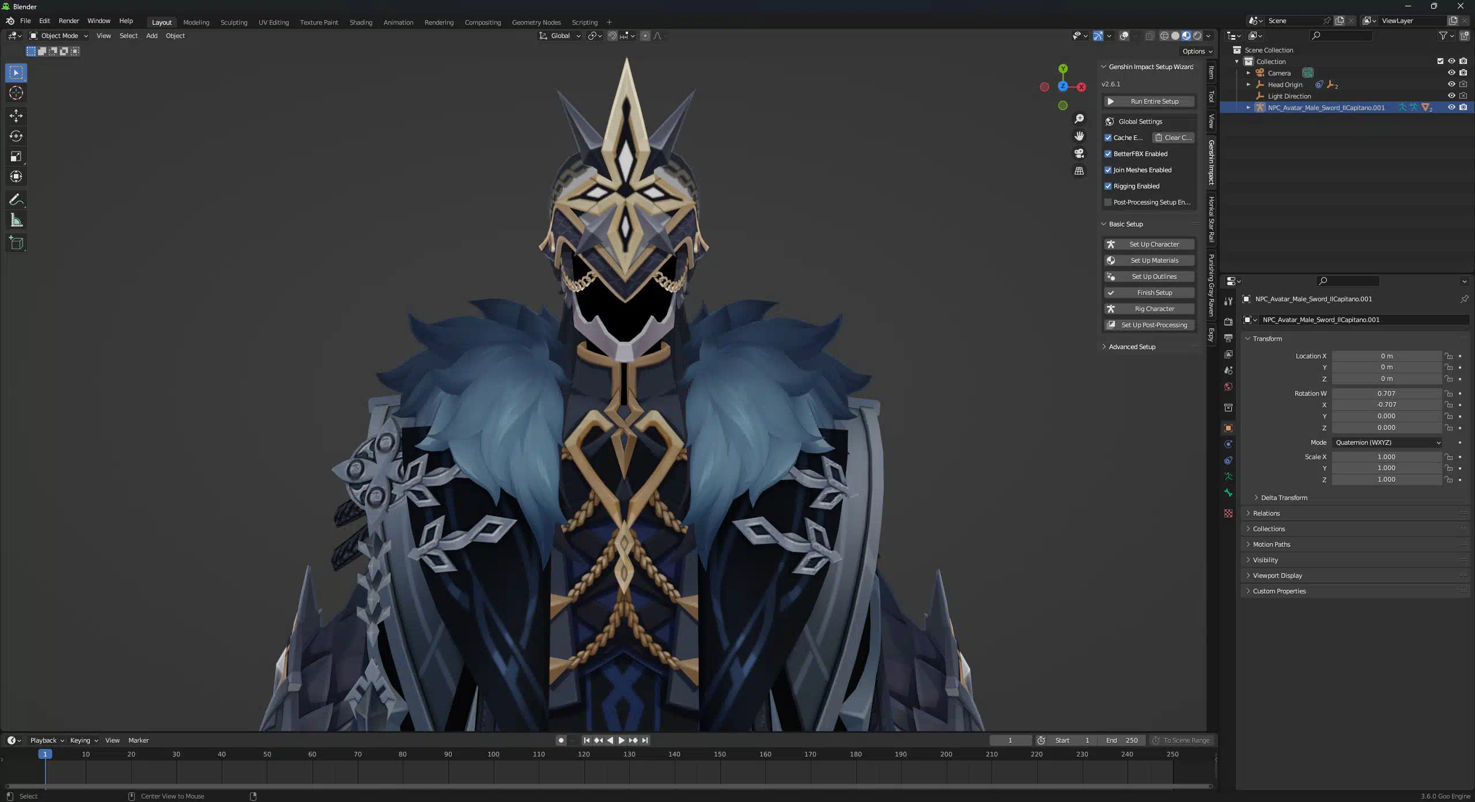Click Set Up Character button
1475x802 pixels.
pos(1149,244)
